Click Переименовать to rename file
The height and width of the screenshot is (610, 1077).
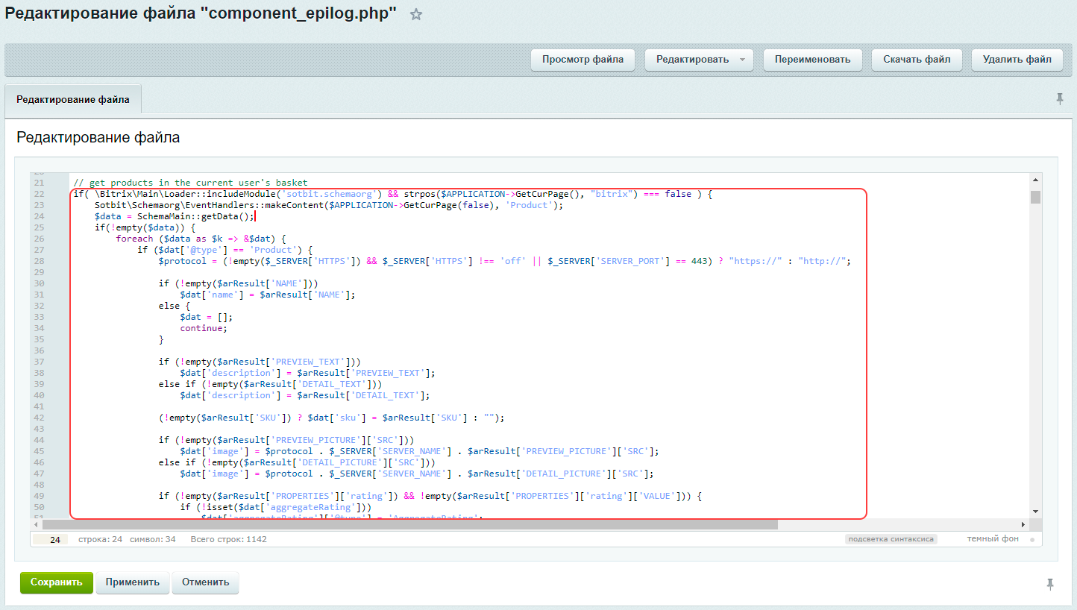pos(812,60)
